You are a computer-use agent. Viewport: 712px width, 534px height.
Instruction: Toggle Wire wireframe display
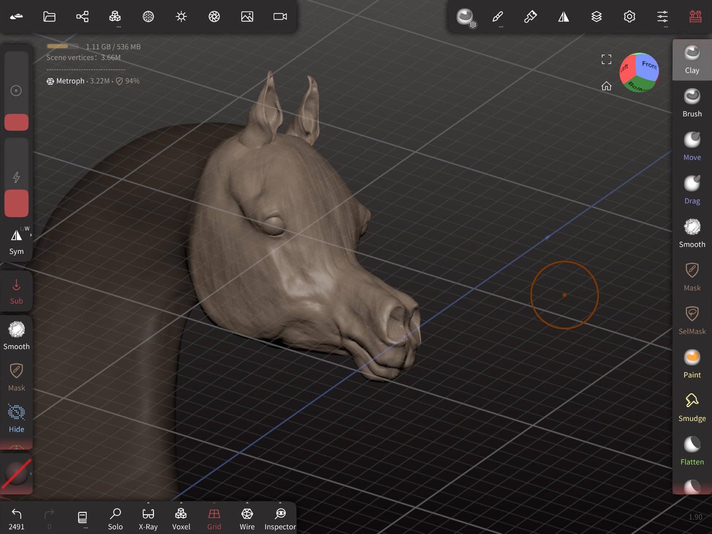247,518
